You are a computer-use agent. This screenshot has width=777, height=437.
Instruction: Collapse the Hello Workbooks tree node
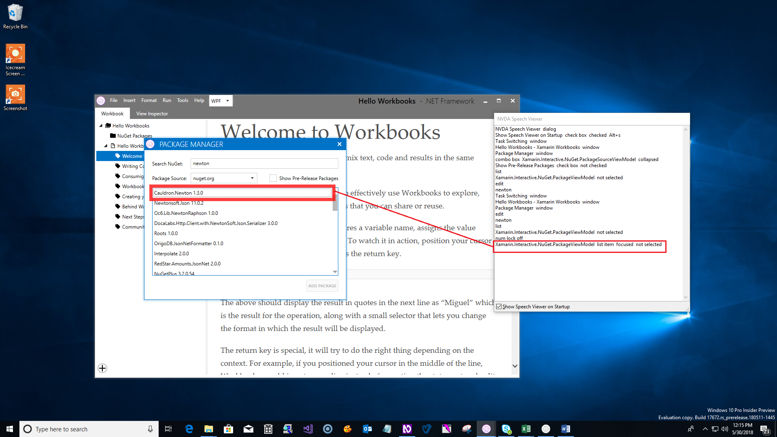(101, 125)
